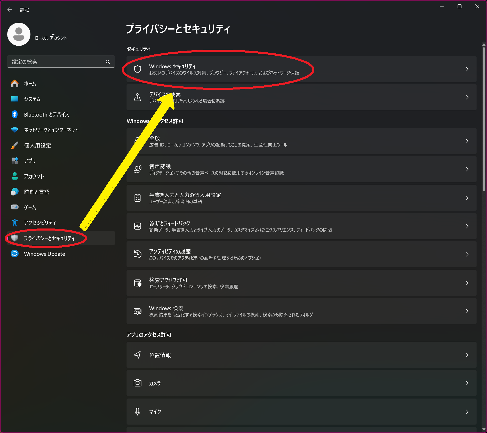Viewport: 487px width, 433px height.
Task: Click the Windows セキュリティ shield icon
Action: 138,69
